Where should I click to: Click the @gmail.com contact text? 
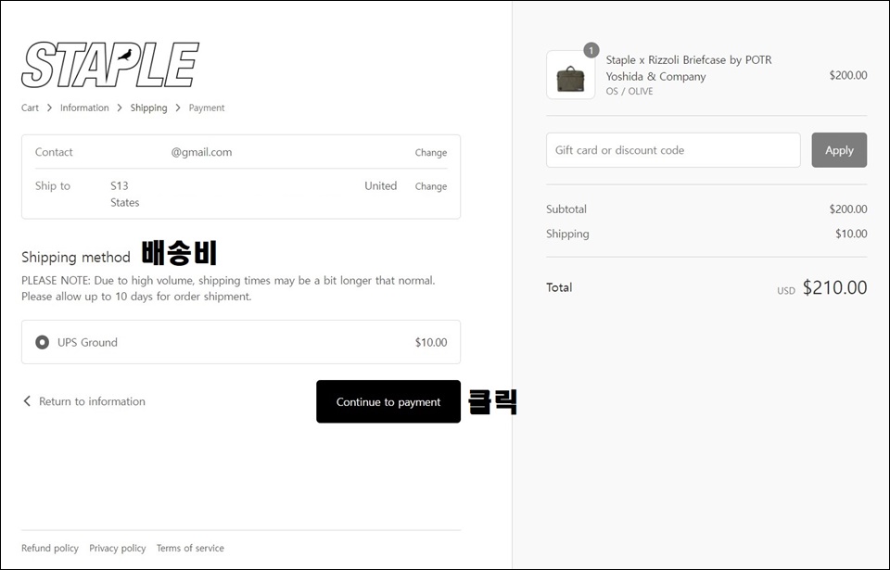[x=201, y=152]
